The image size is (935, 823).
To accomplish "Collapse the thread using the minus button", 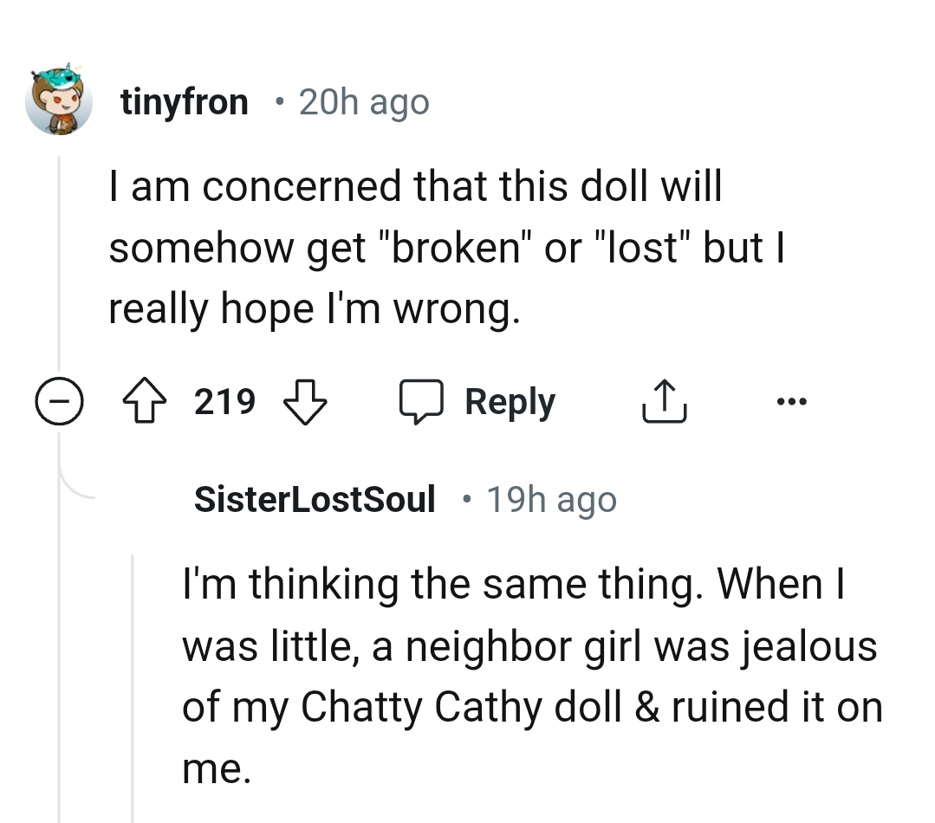I will click(58, 400).
